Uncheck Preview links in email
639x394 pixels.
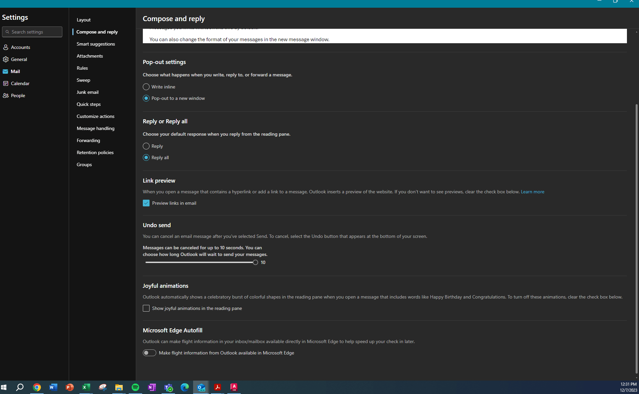click(146, 203)
